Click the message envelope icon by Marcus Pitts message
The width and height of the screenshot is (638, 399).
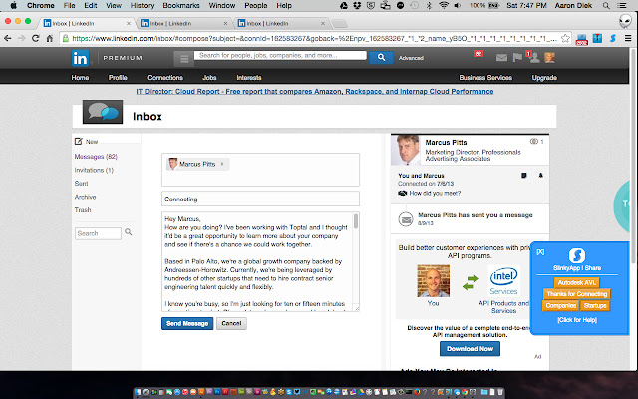pos(406,219)
